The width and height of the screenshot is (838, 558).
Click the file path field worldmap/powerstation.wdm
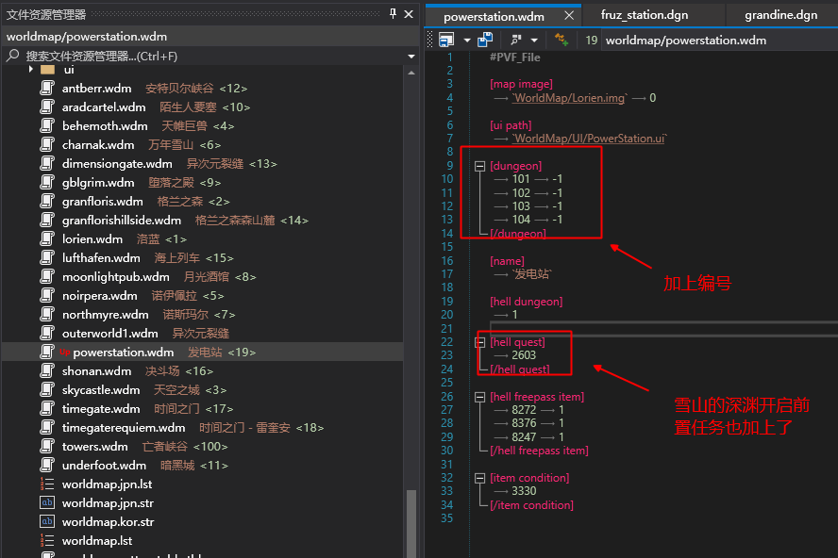(719, 40)
